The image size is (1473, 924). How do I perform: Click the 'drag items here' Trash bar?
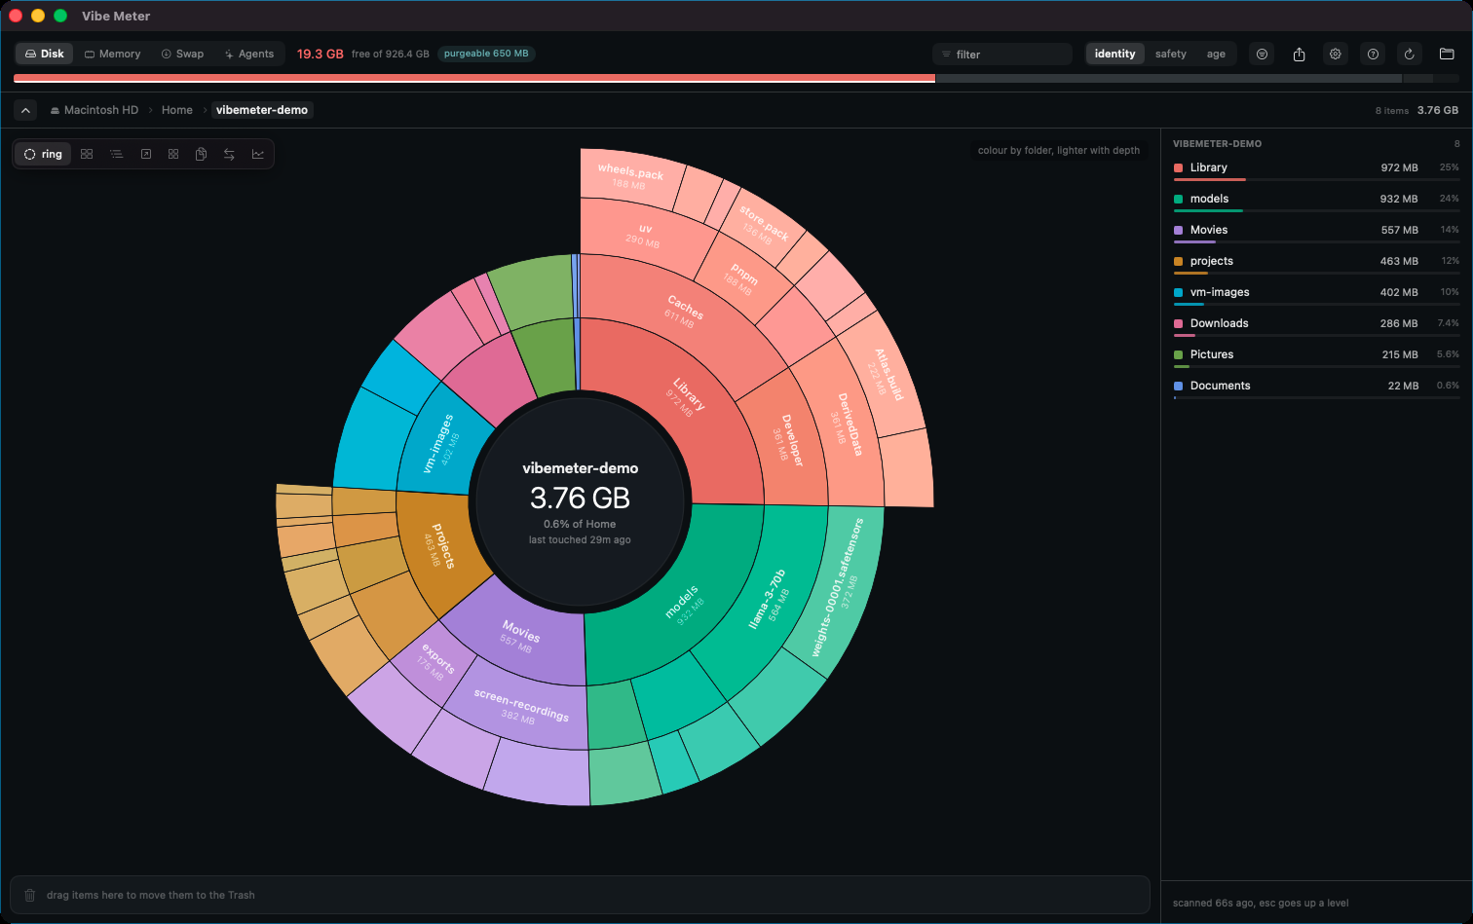[x=580, y=895]
